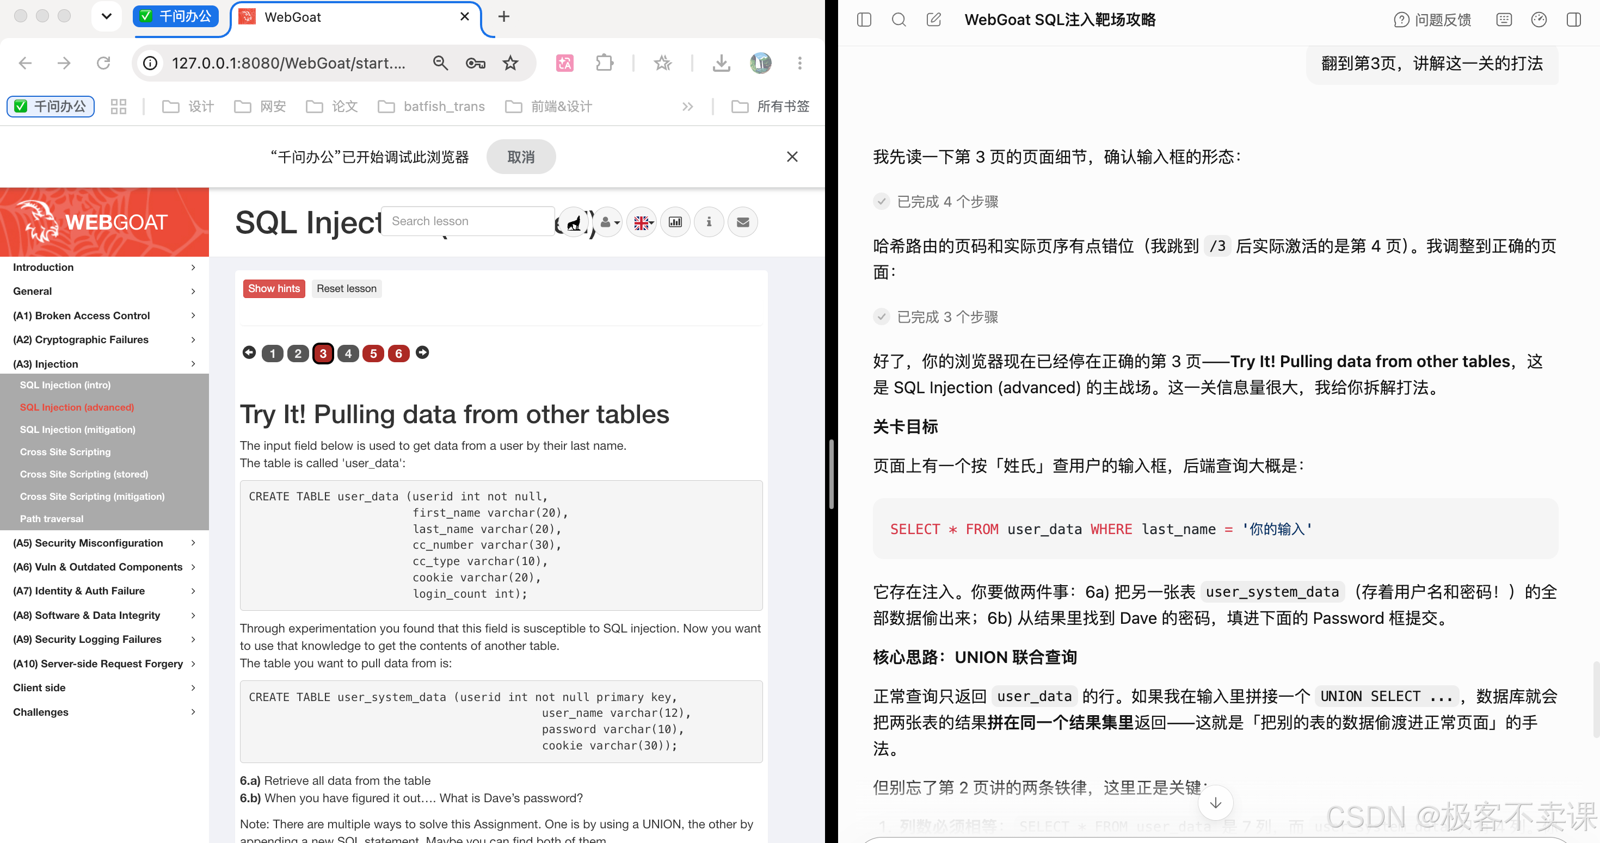Viewport: 1600px width, 843px height.
Task: Go to the previous lesson page arrow
Action: (249, 352)
